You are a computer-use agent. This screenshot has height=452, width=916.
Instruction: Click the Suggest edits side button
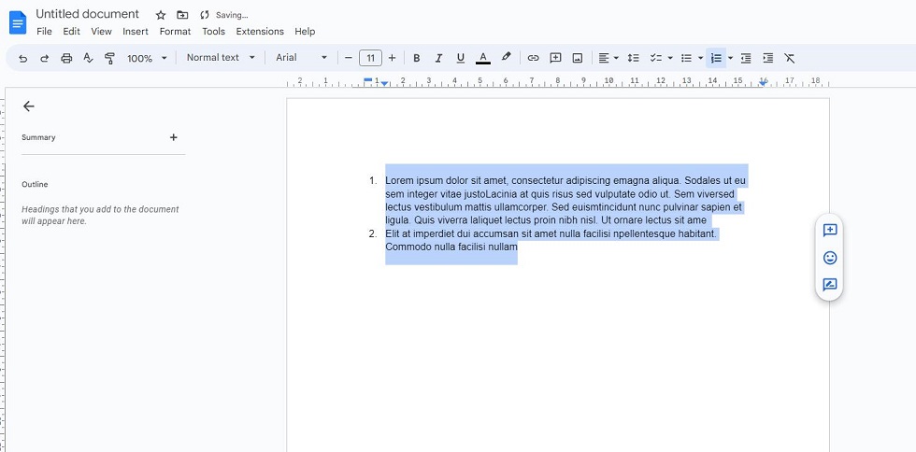(x=830, y=285)
